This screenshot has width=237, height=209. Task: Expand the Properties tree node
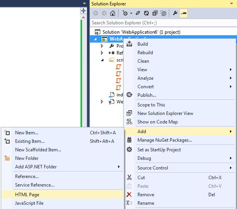tap(102, 46)
